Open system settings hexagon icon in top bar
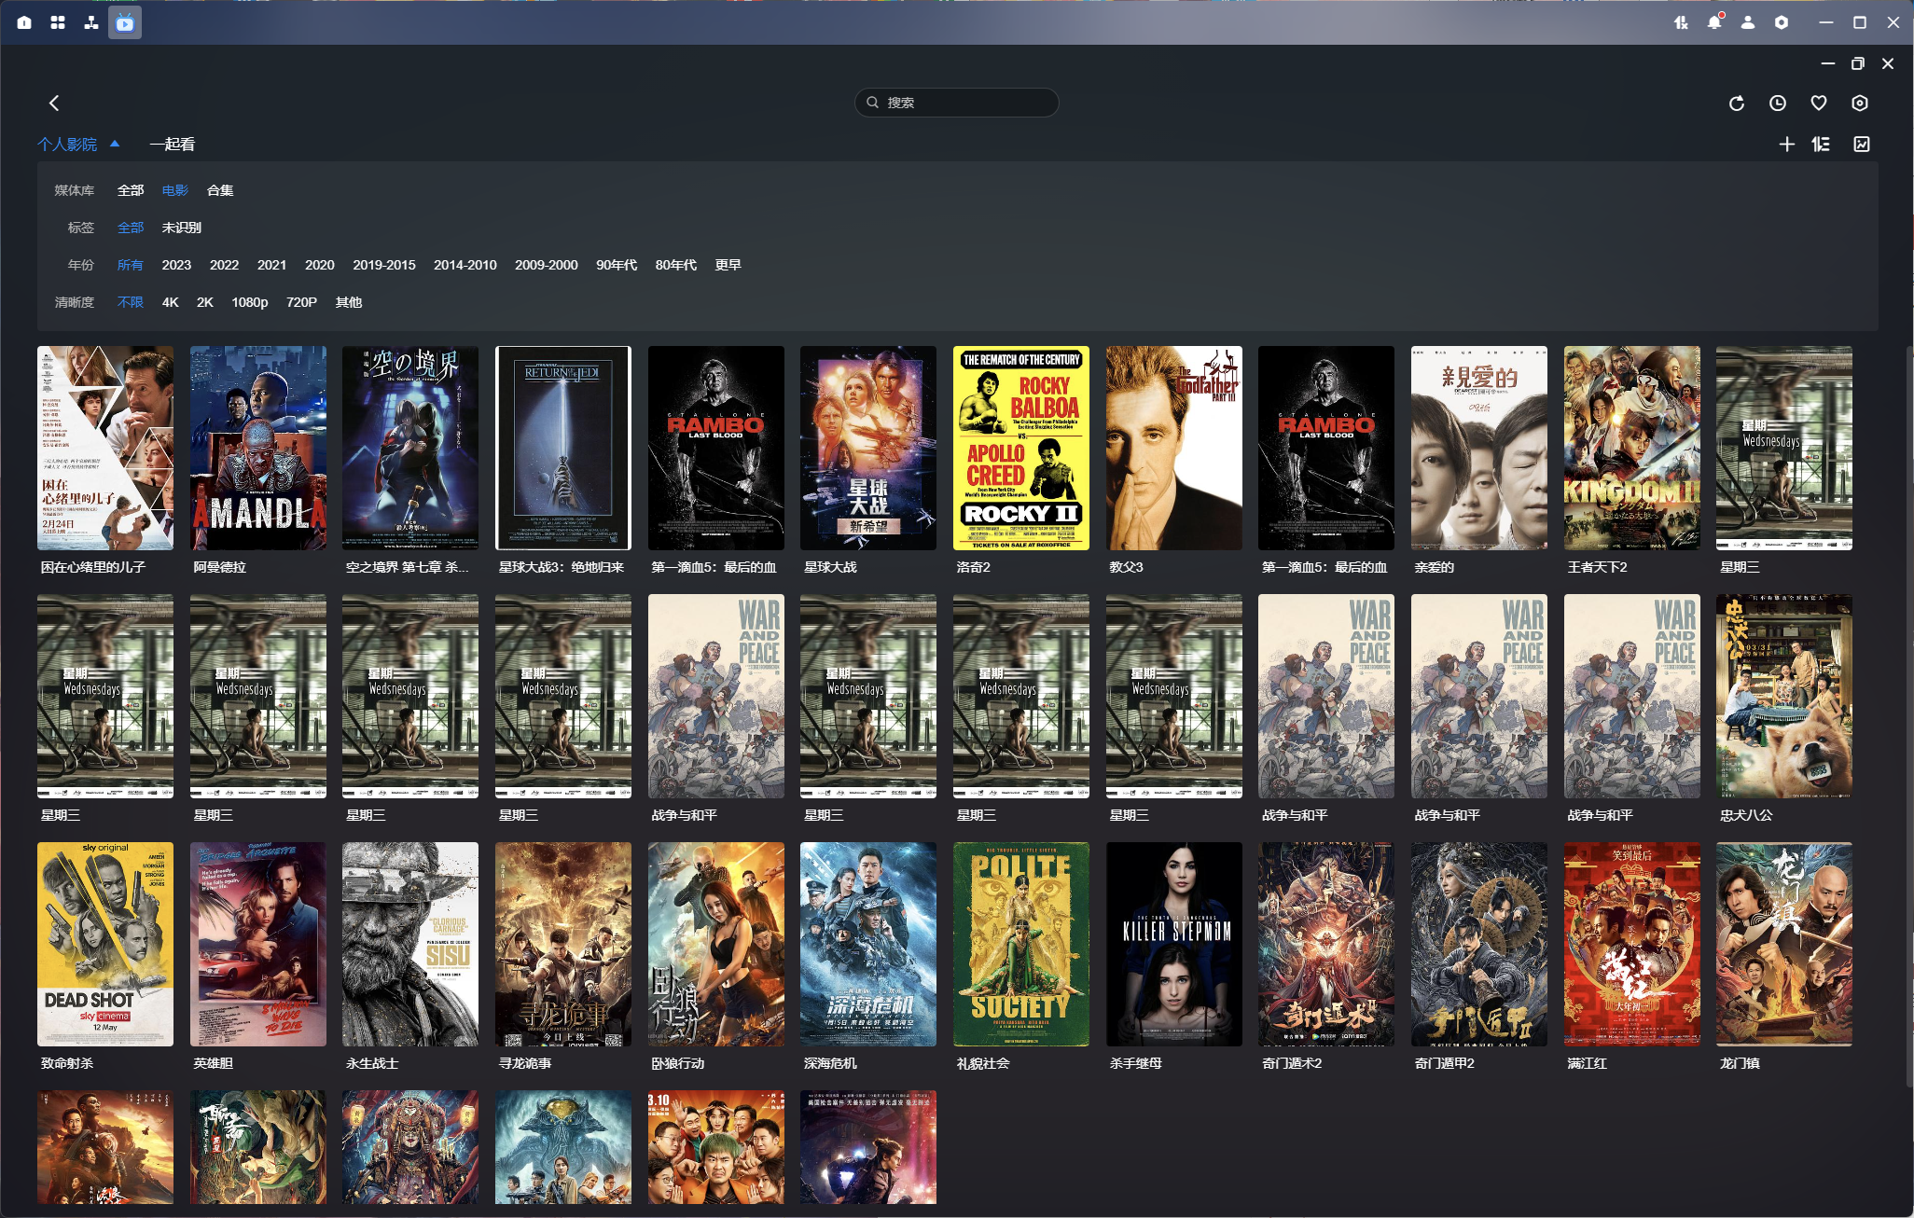This screenshot has height=1218, width=1914. tap(1782, 22)
